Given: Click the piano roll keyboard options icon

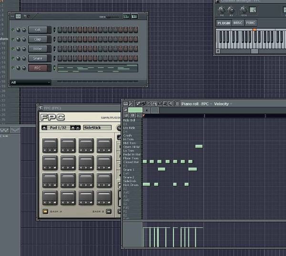Looking at the screenshot, I should (125, 104).
